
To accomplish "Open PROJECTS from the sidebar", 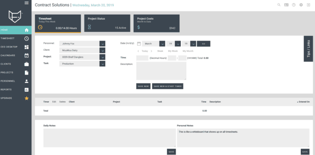I will 16,73.
